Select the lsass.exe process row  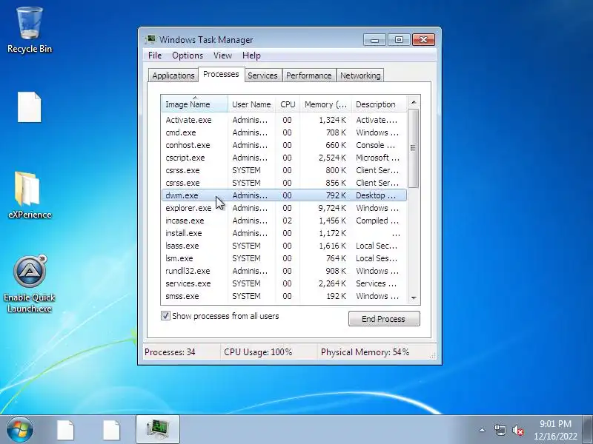tap(284, 246)
